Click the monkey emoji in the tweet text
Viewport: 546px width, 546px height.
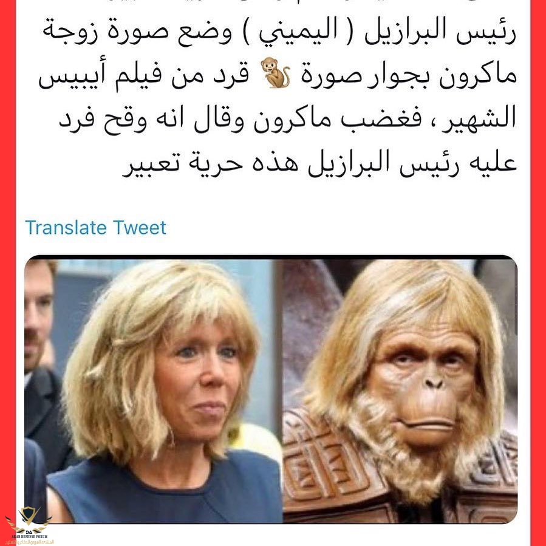(x=275, y=72)
